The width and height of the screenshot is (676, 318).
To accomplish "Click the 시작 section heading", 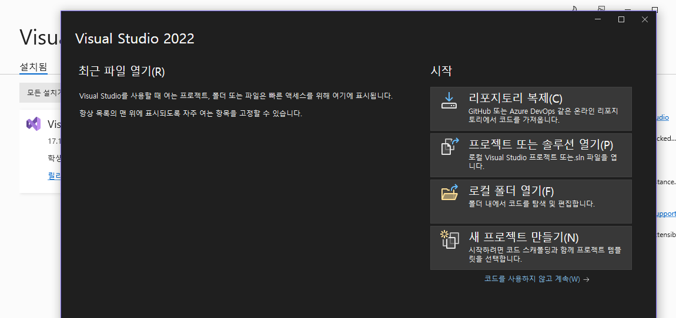I will point(441,71).
